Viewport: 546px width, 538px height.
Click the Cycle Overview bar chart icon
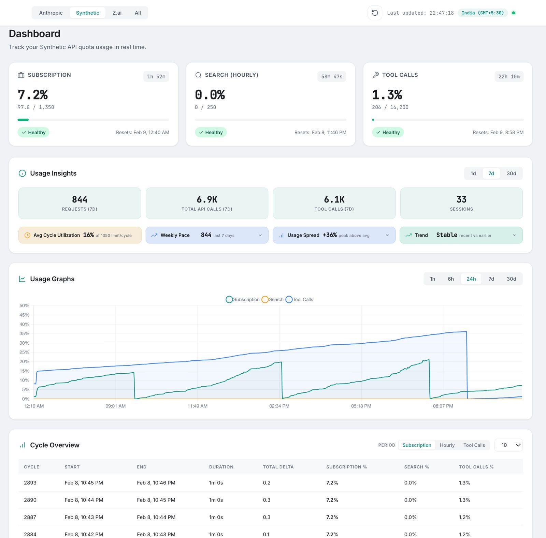22,445
